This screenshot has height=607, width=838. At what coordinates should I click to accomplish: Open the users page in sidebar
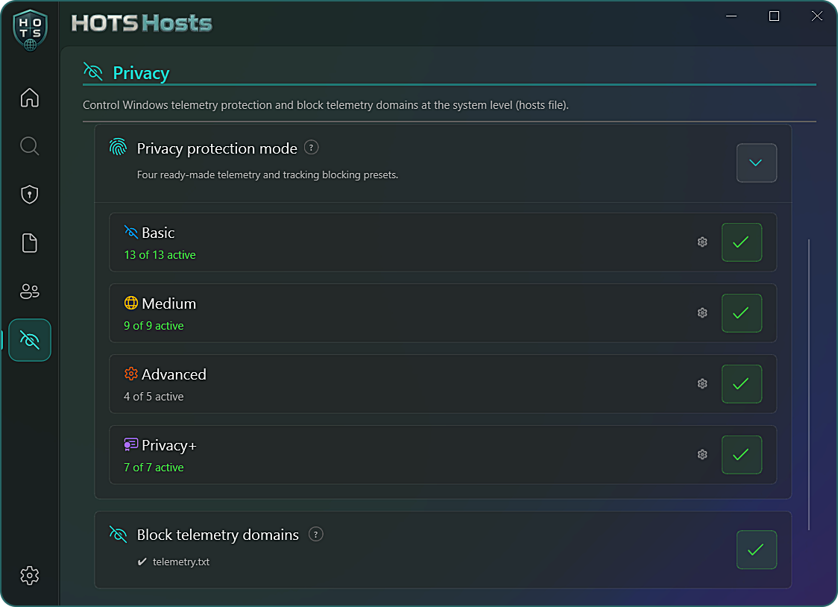point(29,292)
